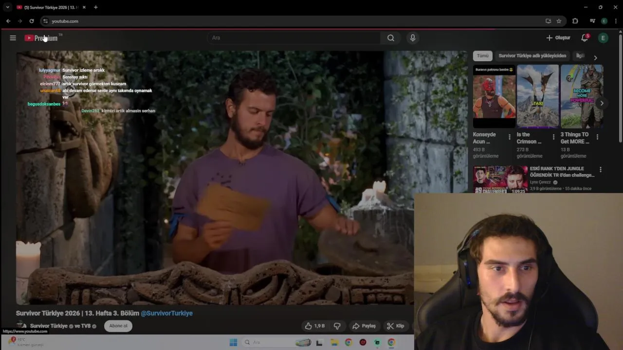Open Is the Crimson short thumbnail
Screen dimensions: 623x350
tap(538, 96)
